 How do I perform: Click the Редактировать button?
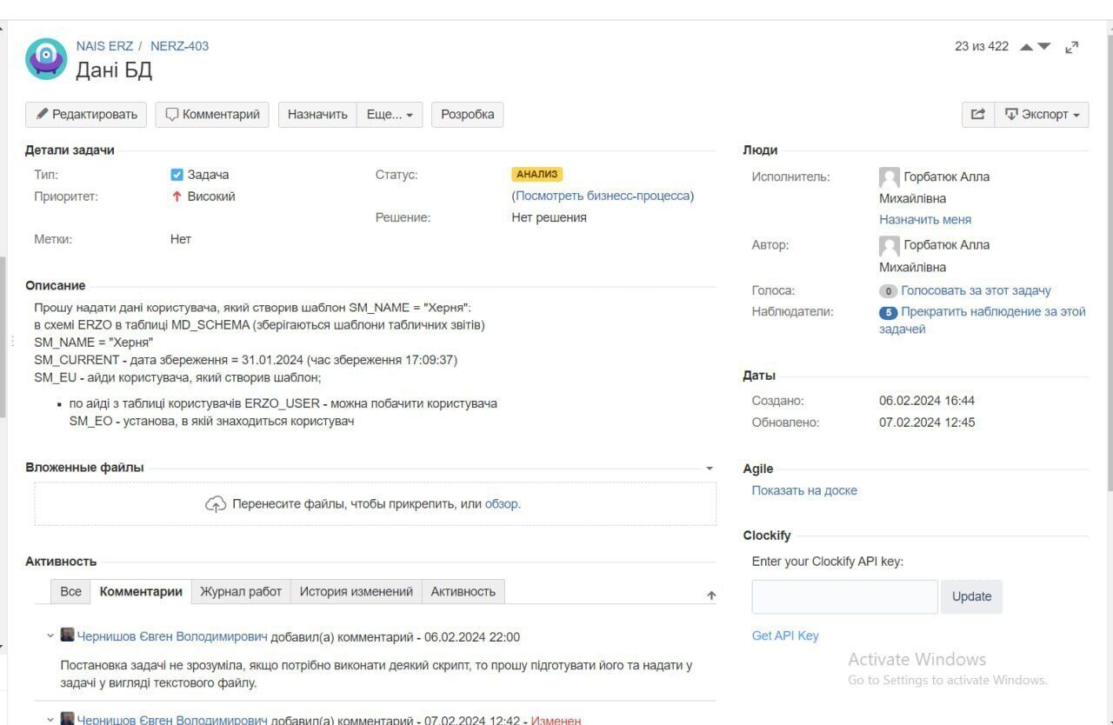pyautogui.click(x=87, y=114)
